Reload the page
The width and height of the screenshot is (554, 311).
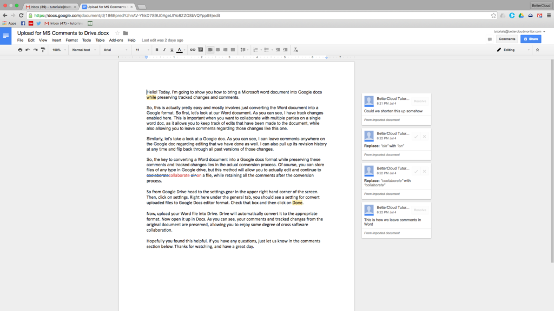coord(21,16)
